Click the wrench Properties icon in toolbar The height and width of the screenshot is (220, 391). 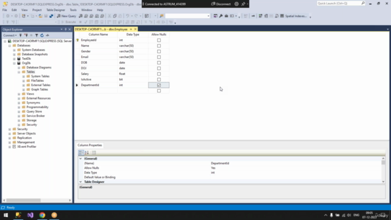pos(221,16)
